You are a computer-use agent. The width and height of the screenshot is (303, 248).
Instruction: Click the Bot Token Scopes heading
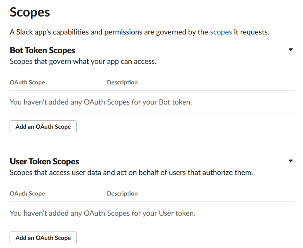tap(42, 50)
